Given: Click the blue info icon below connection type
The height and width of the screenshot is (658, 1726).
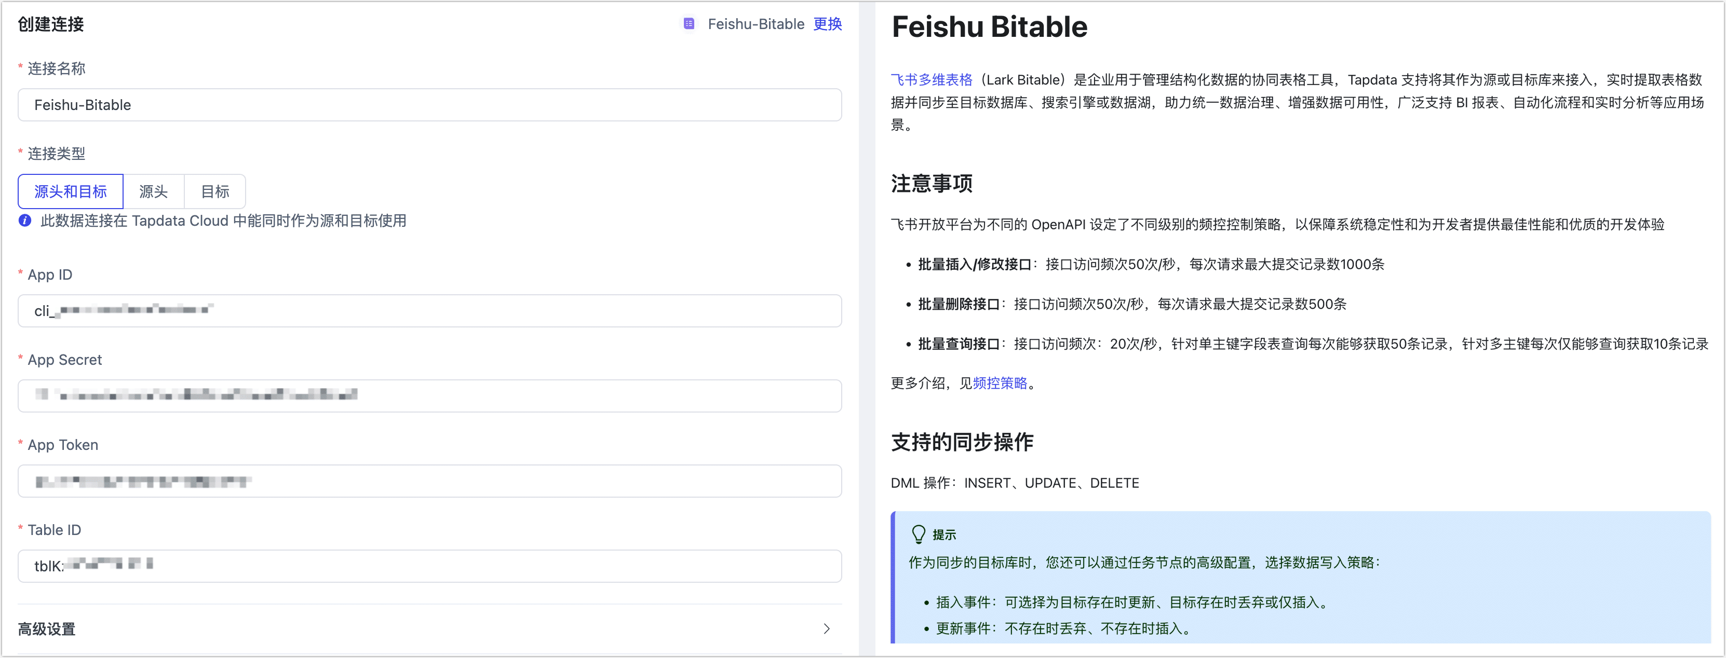Looking at the screenshot, I should [x=25, y=221].
